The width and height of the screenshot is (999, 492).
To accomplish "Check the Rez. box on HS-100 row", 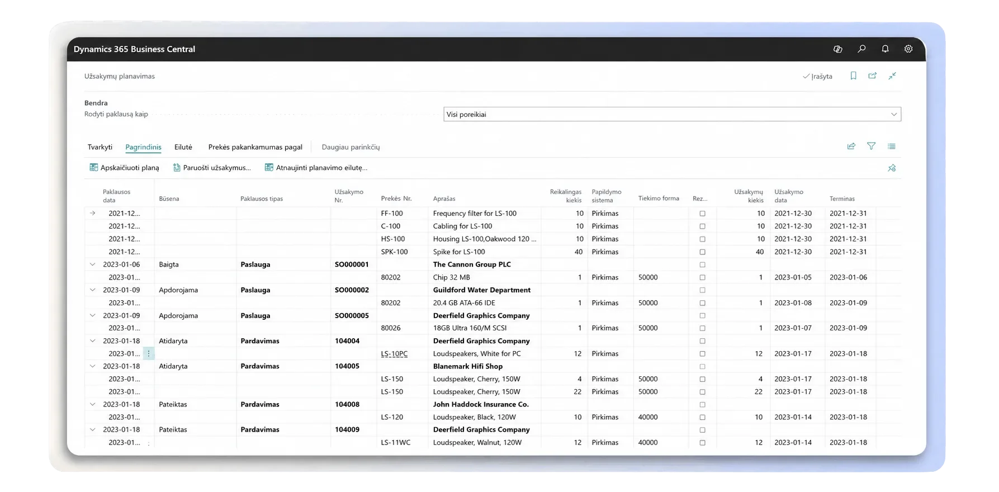I will [703, 239].
